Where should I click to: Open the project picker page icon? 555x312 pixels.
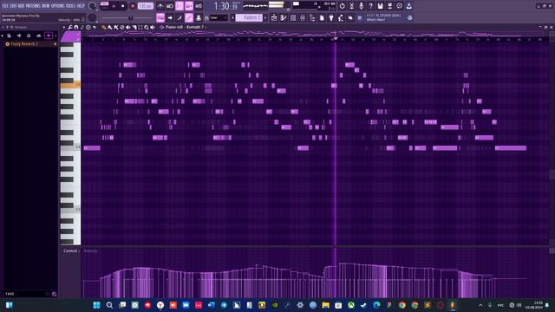(x=322, y=17)
